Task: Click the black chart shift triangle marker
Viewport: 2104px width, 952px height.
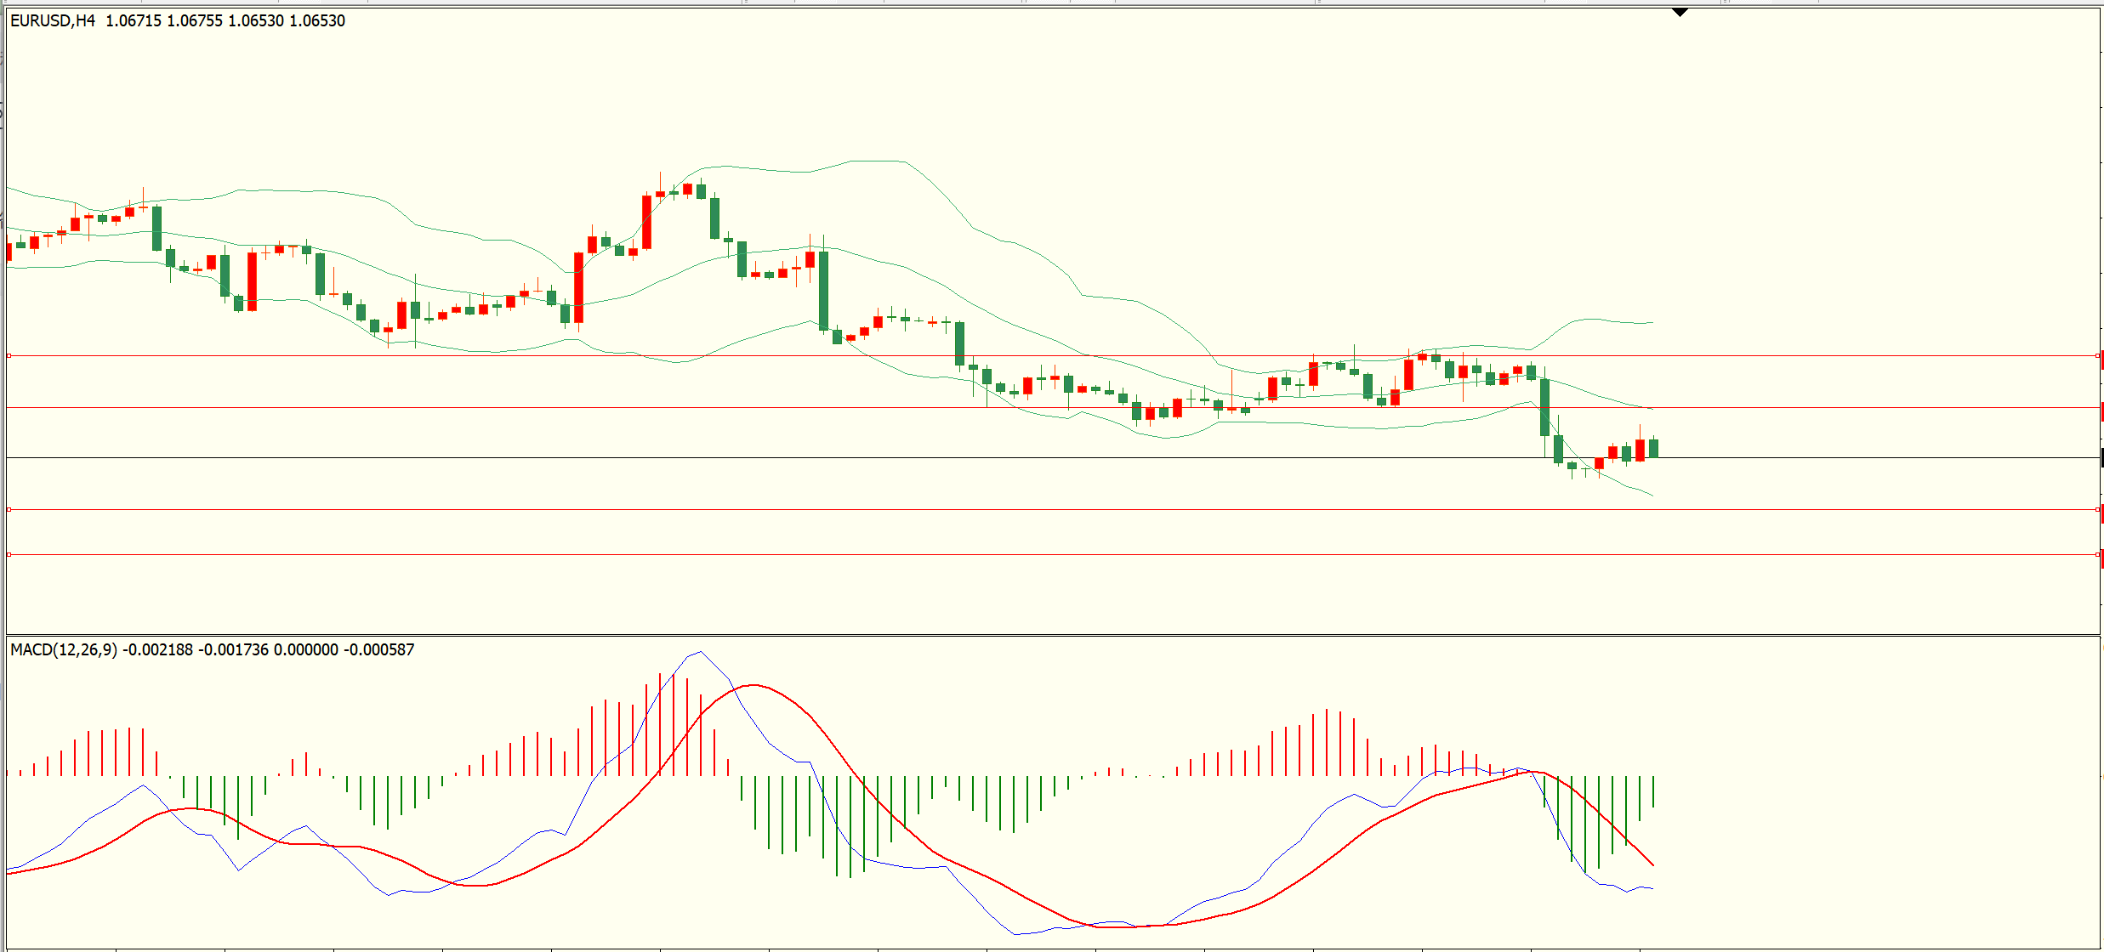Action: point(1680,13)
